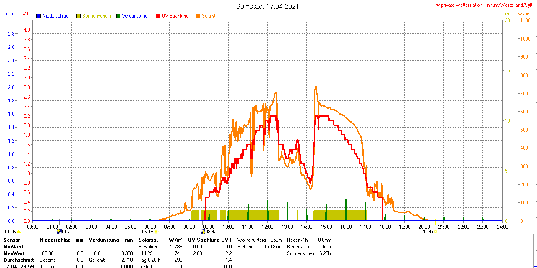Click the 18:00 label on time axis

click(x=385, y=227)
